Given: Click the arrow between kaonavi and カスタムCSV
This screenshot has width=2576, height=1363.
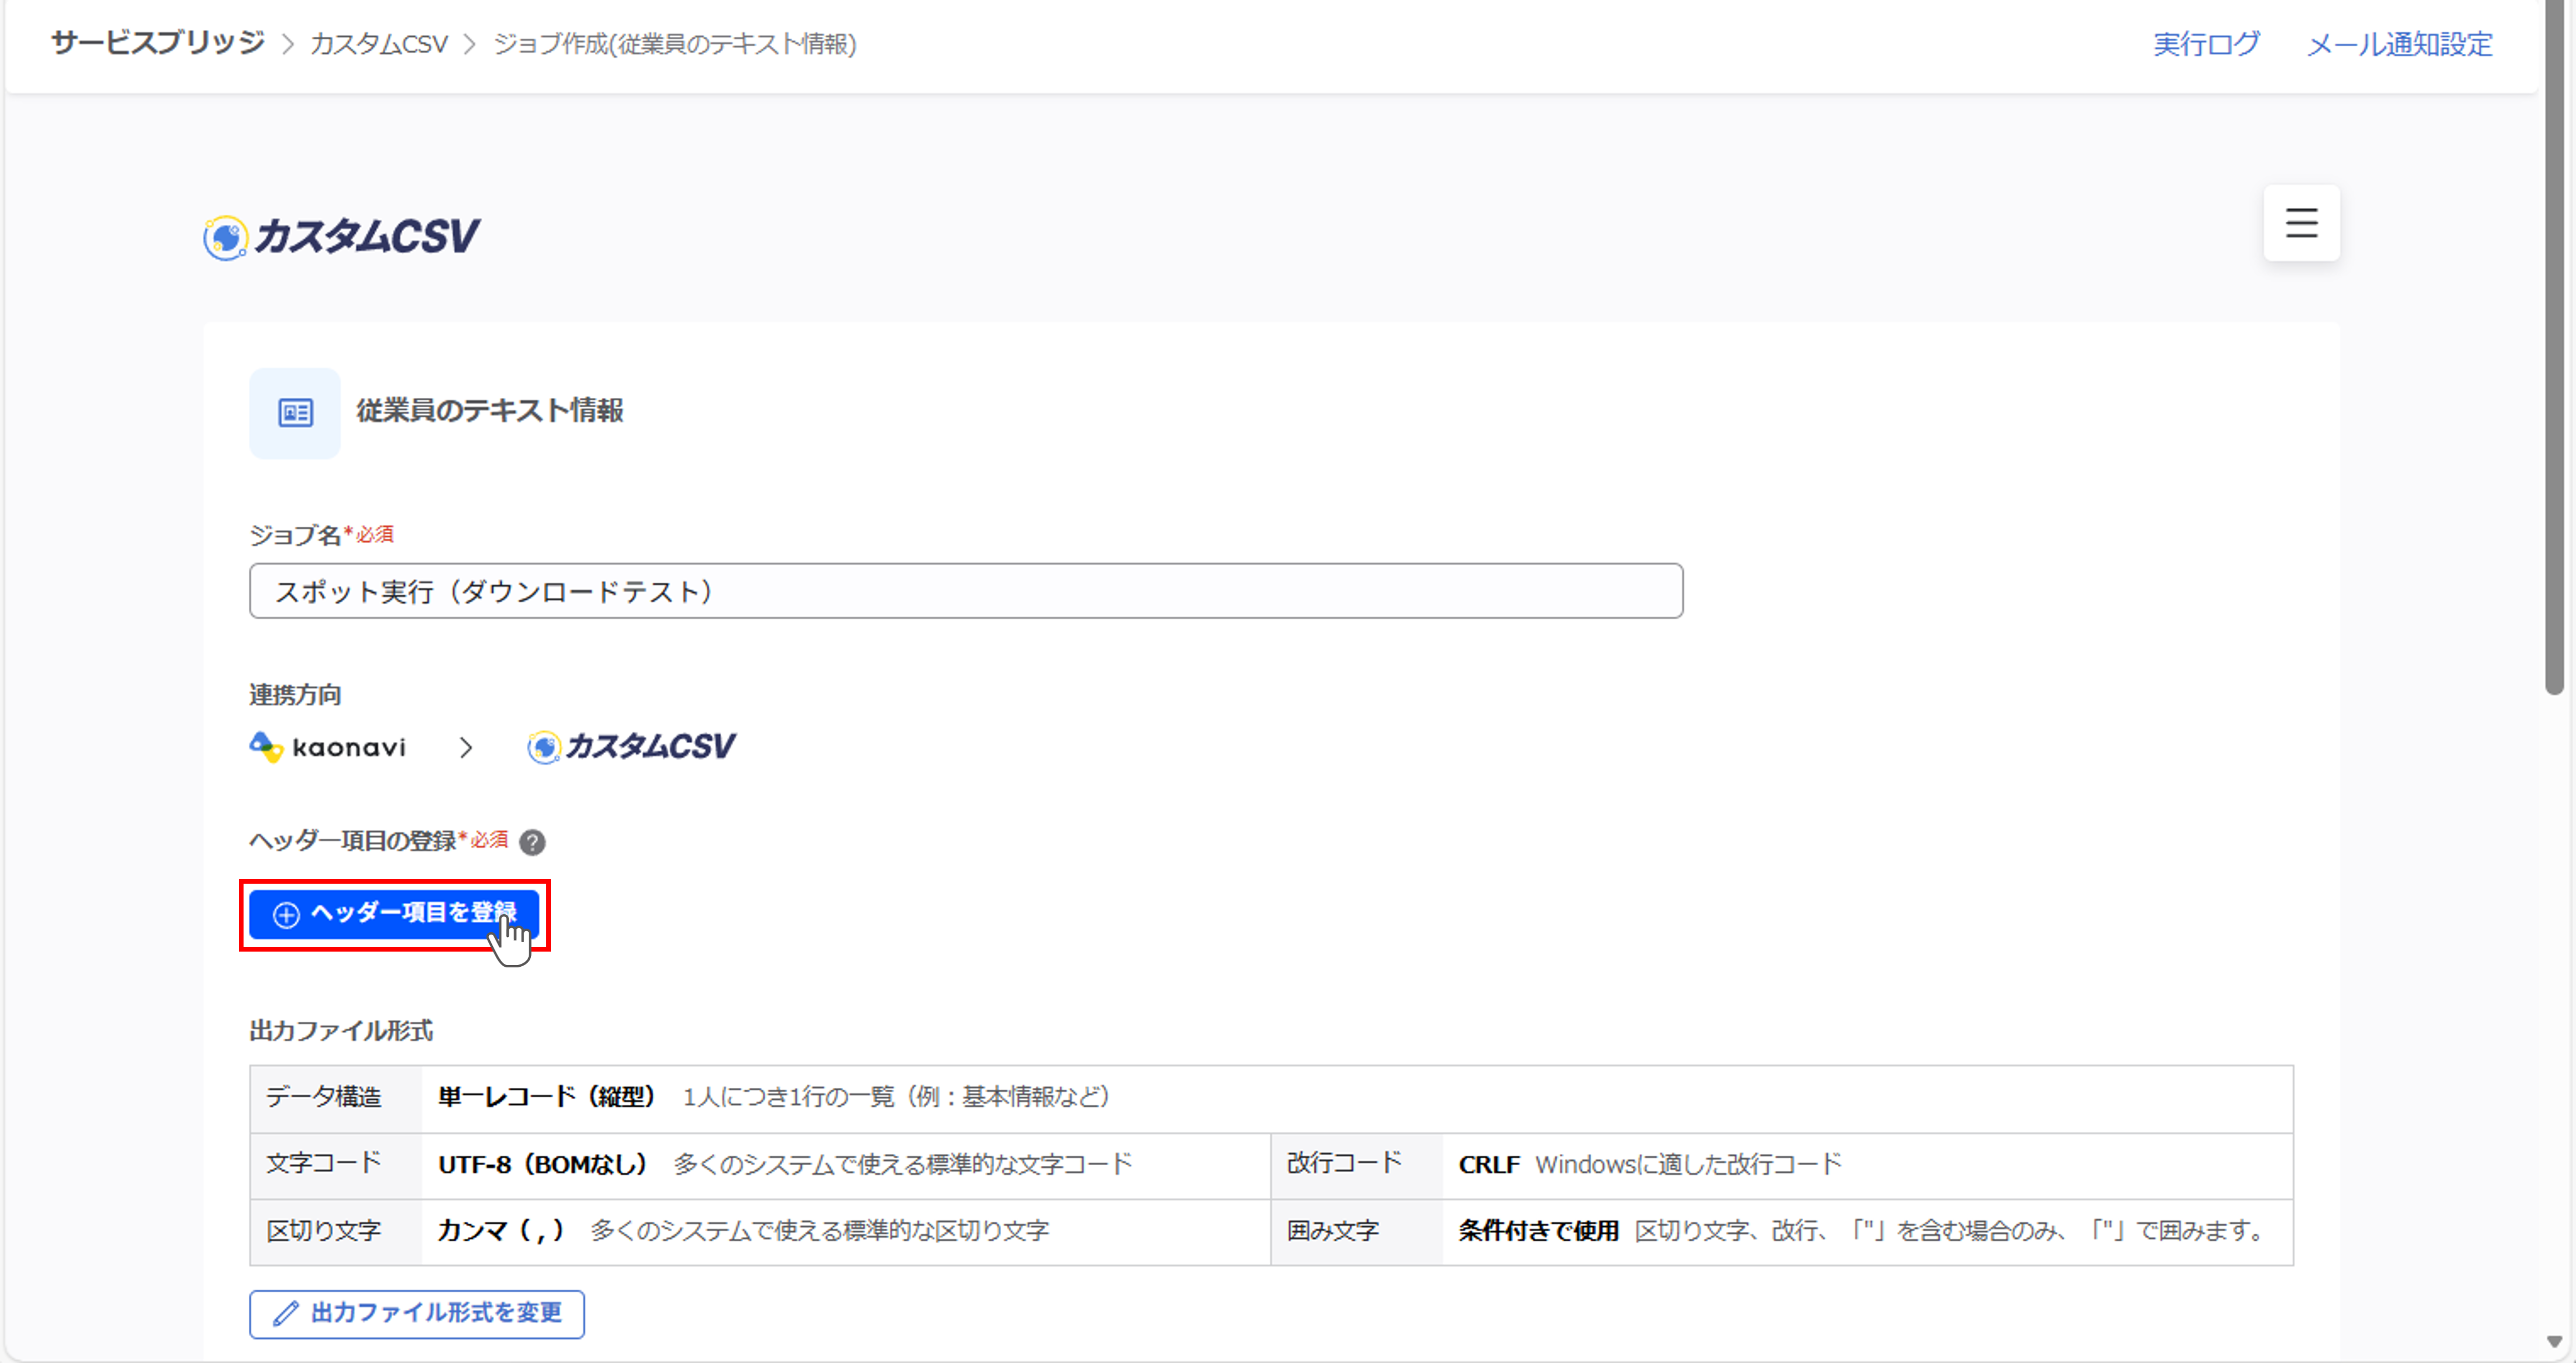Looking at the screenshot, I should pos(465,746).
